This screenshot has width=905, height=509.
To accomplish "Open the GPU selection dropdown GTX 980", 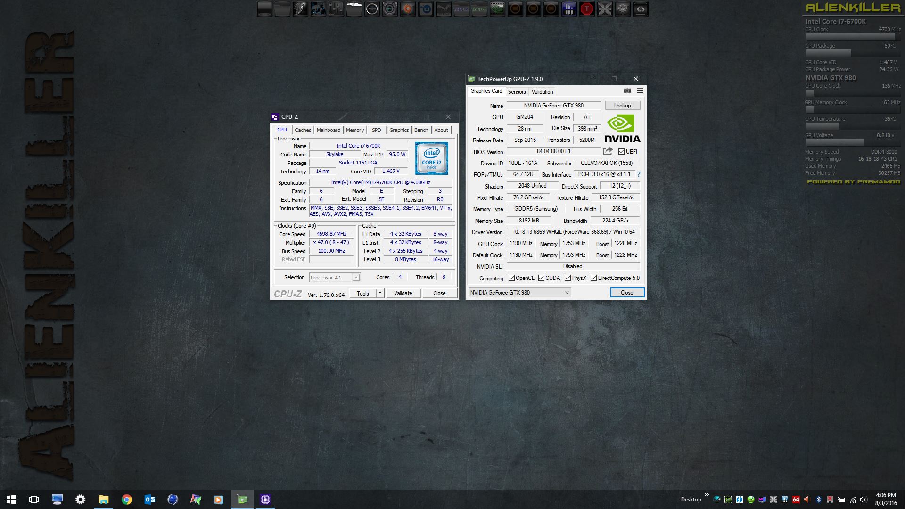I will pos(519,293).
